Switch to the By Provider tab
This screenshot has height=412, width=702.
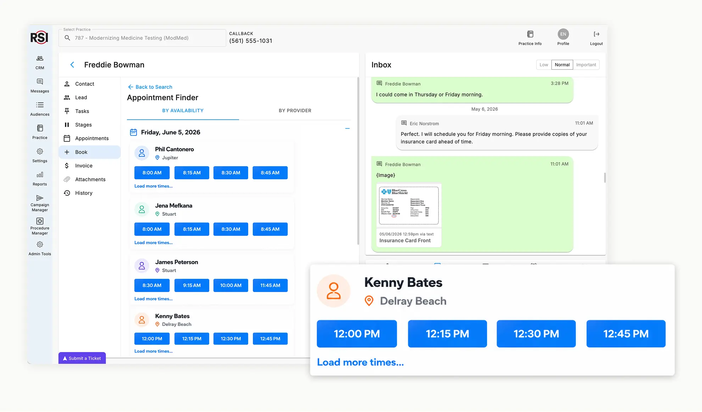click(x=295, y=111)
